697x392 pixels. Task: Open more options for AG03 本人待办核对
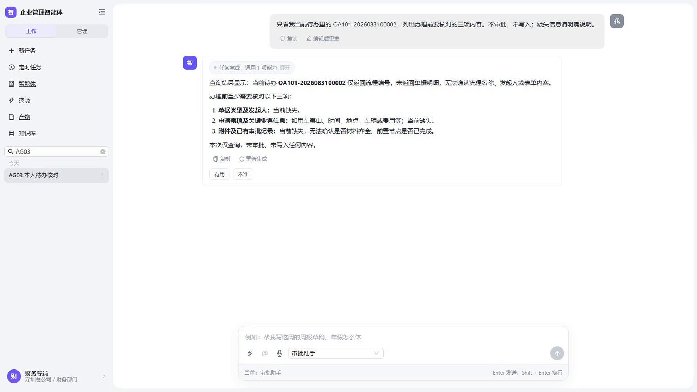pyautogui.click(x=102, y=175)
